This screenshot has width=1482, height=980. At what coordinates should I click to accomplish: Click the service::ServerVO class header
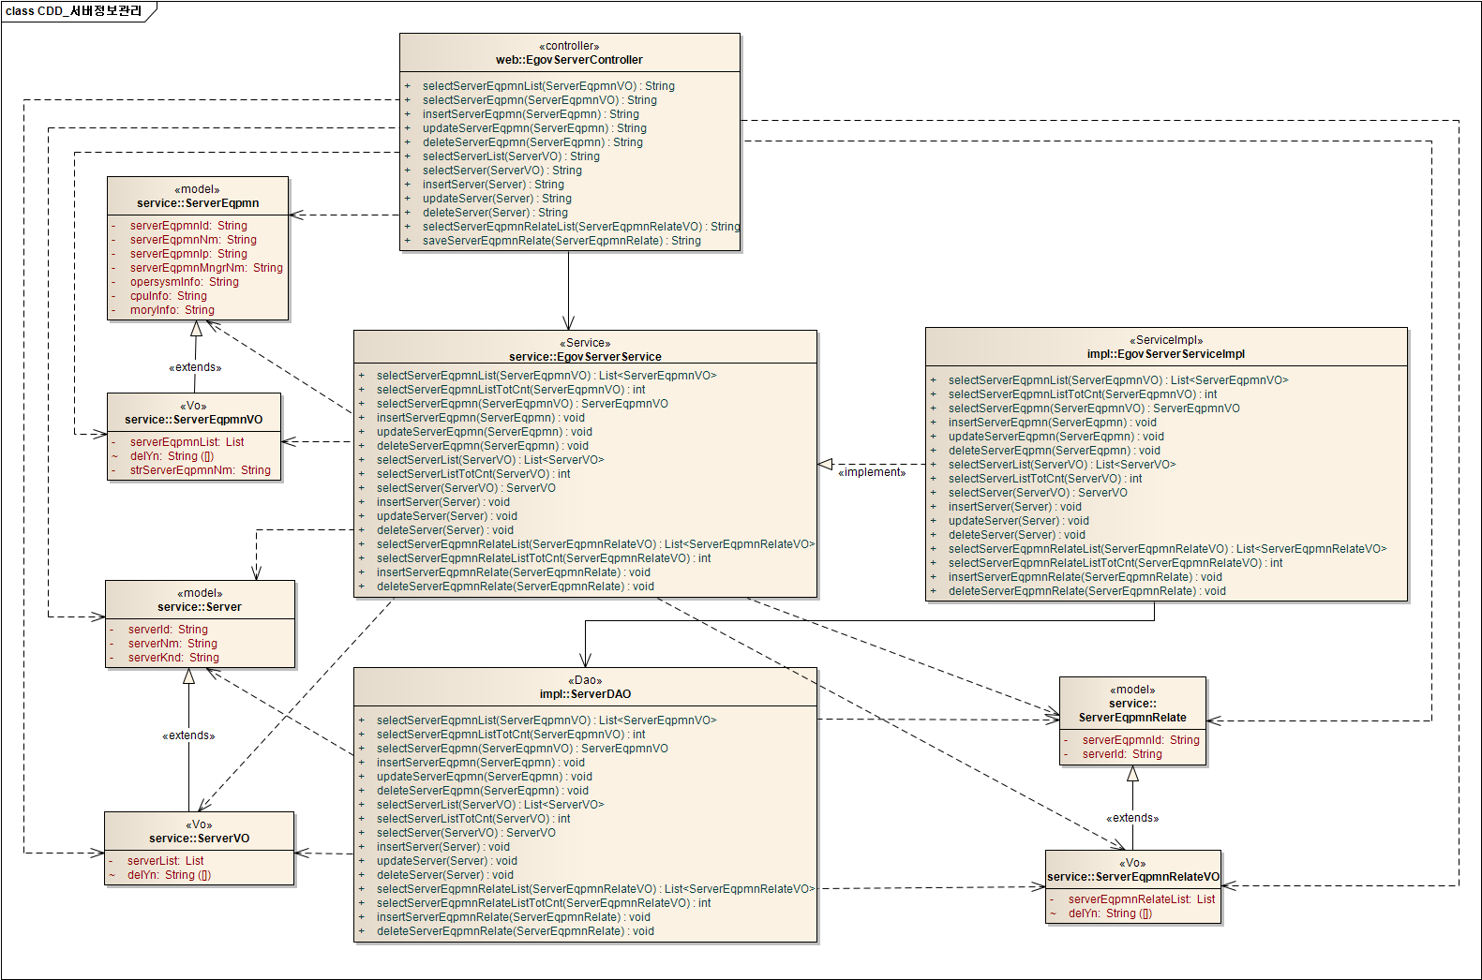coord(199,839)
